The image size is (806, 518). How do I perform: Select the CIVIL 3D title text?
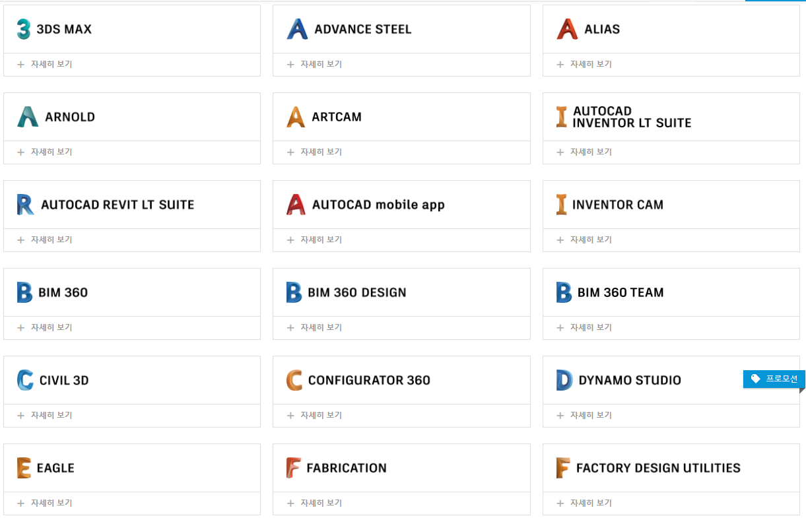tap(64, 380)
